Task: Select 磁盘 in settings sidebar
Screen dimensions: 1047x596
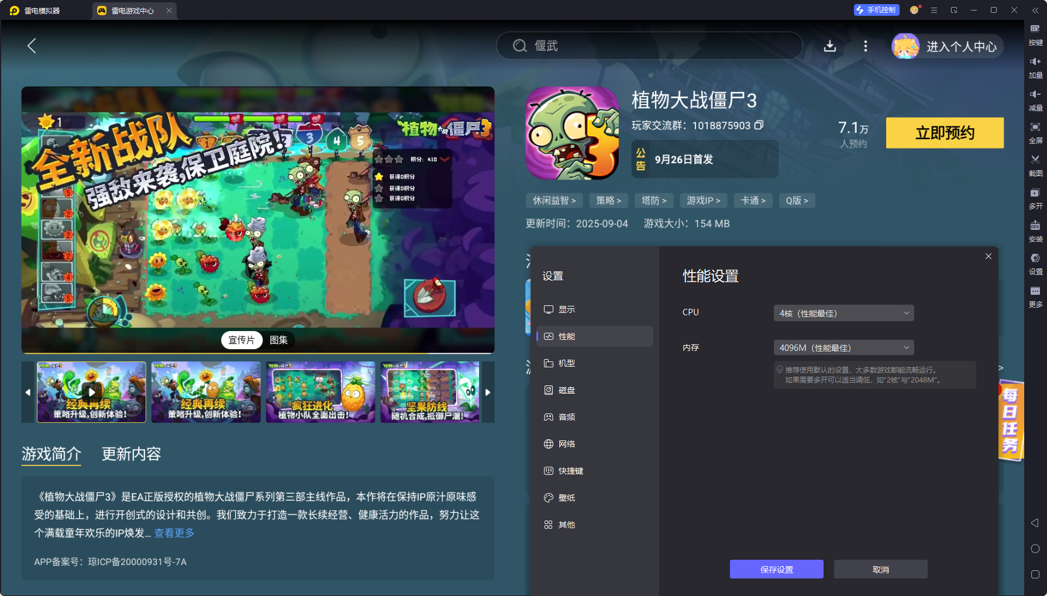Action: point(594,390)
